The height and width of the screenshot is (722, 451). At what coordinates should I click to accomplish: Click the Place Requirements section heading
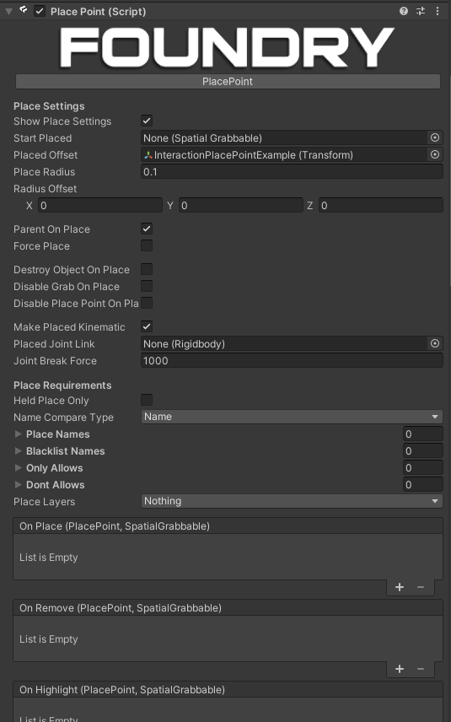62,385
